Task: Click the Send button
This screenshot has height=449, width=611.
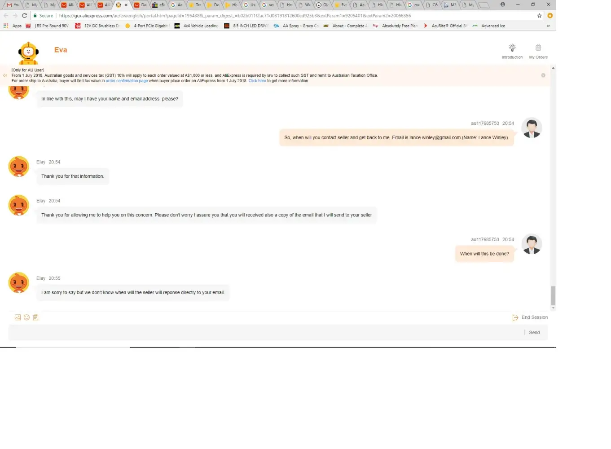Action: (x=534, y=333)
